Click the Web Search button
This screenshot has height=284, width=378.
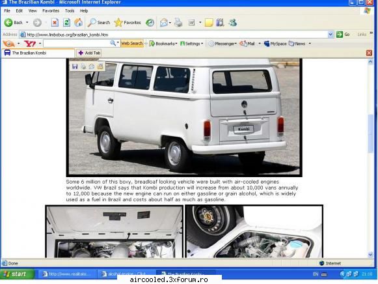[x=132, y=44]
